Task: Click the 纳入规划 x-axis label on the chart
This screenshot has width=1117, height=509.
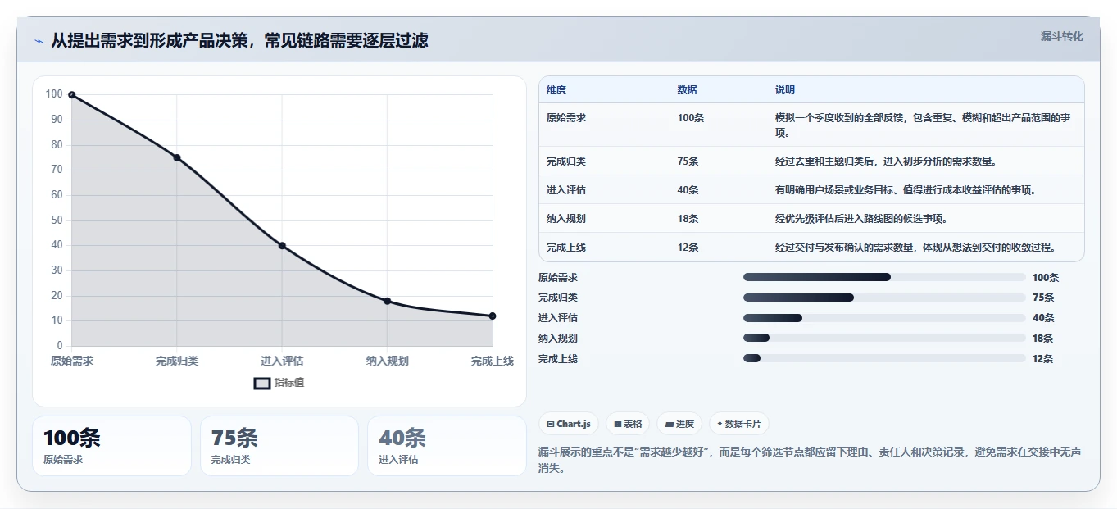Action: pyautogui.click(x=387, y=361)
